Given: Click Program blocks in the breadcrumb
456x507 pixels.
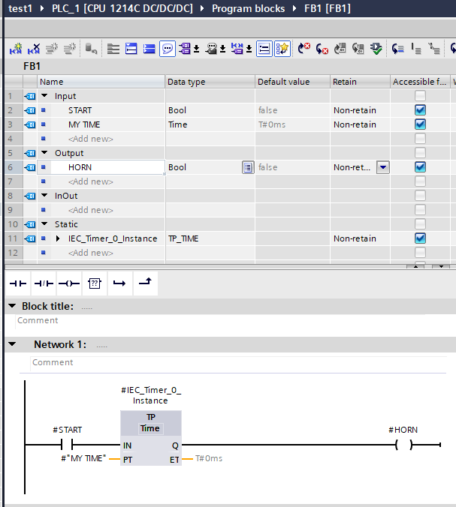Looking at the screenshot, I should pyautogui.click(x=249, y=8).
